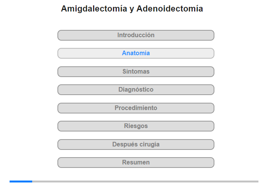The width and height of the screenshot is (268, 184).
Task: Go to the Síntomas section
Action: click(136, 72)
